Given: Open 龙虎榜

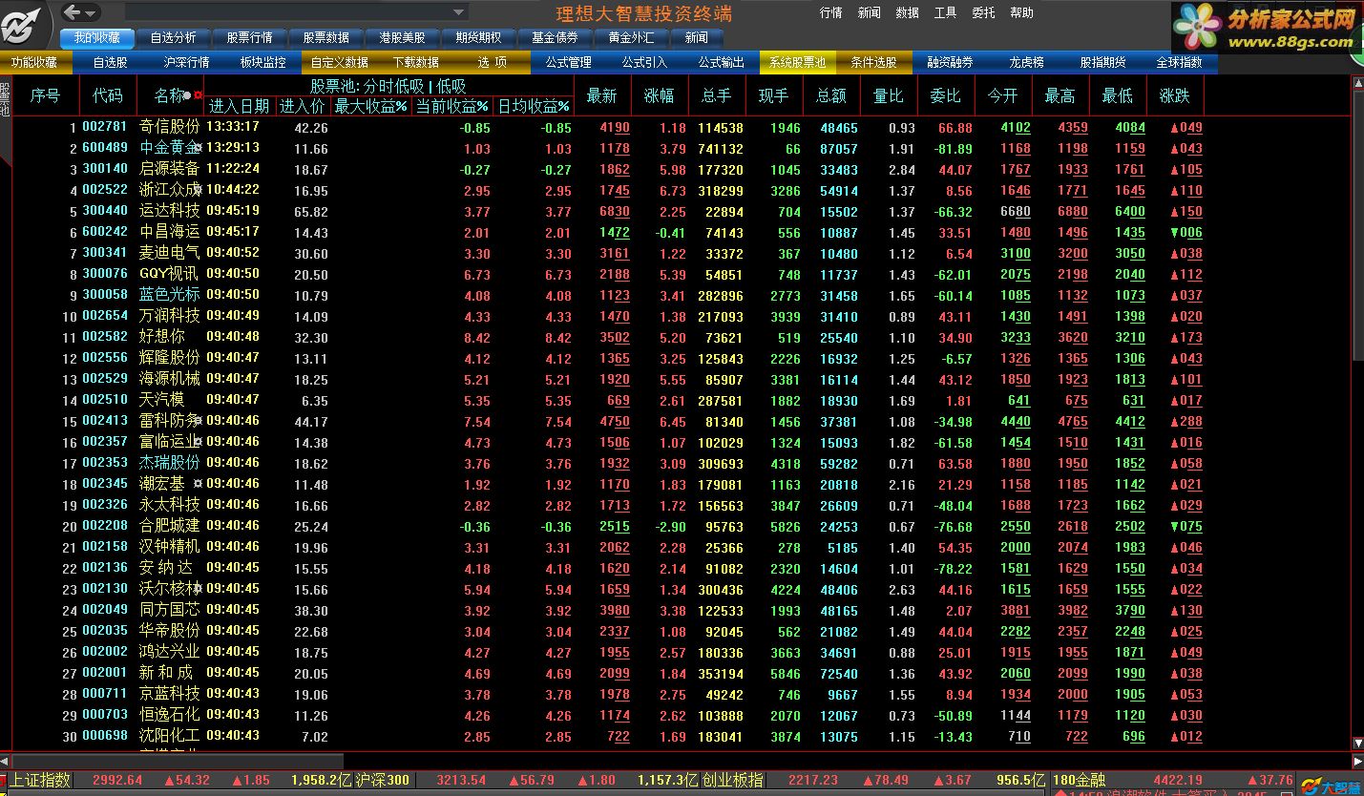Looking at the screenshot, I should tap(1027, 62).
